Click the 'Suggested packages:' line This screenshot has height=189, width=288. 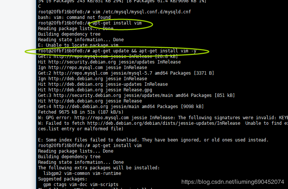[x=63, y=179]
